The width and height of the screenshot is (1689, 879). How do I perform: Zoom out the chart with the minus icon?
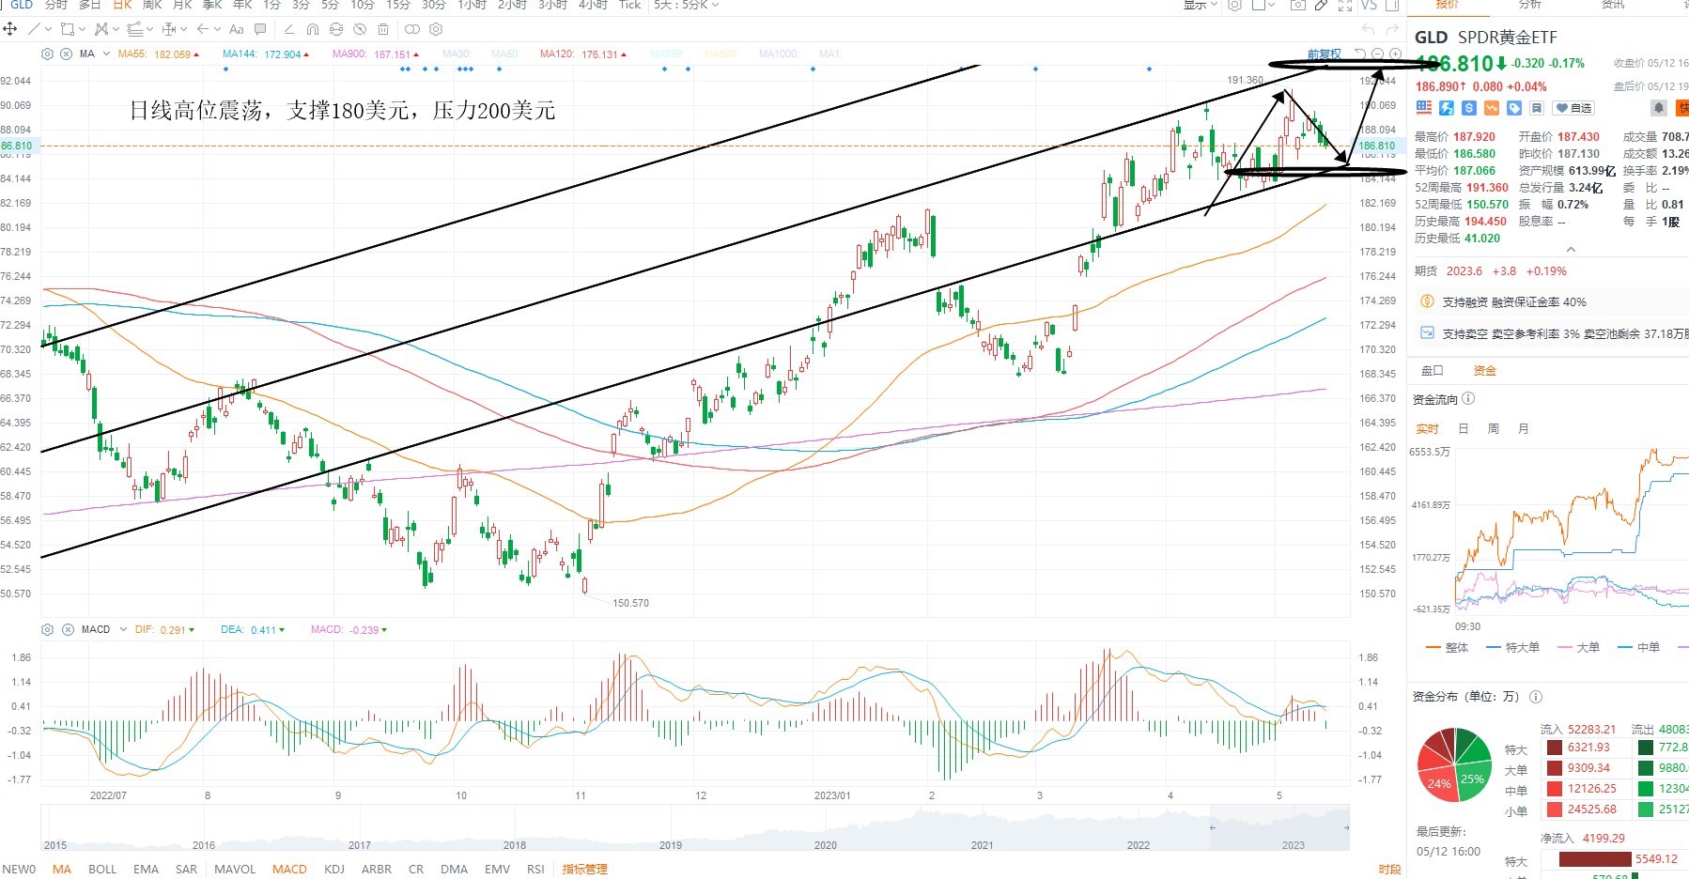point(1377,54)
